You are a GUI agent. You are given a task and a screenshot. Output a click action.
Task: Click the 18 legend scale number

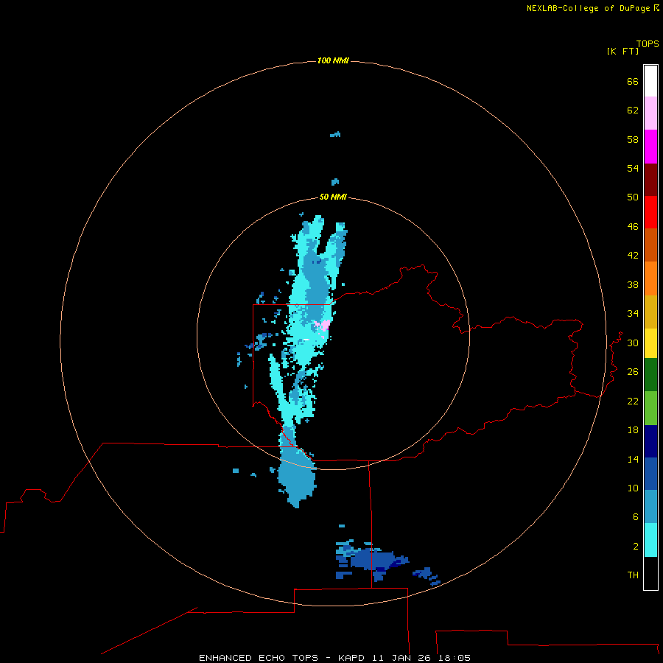click(x=633, y=430)
